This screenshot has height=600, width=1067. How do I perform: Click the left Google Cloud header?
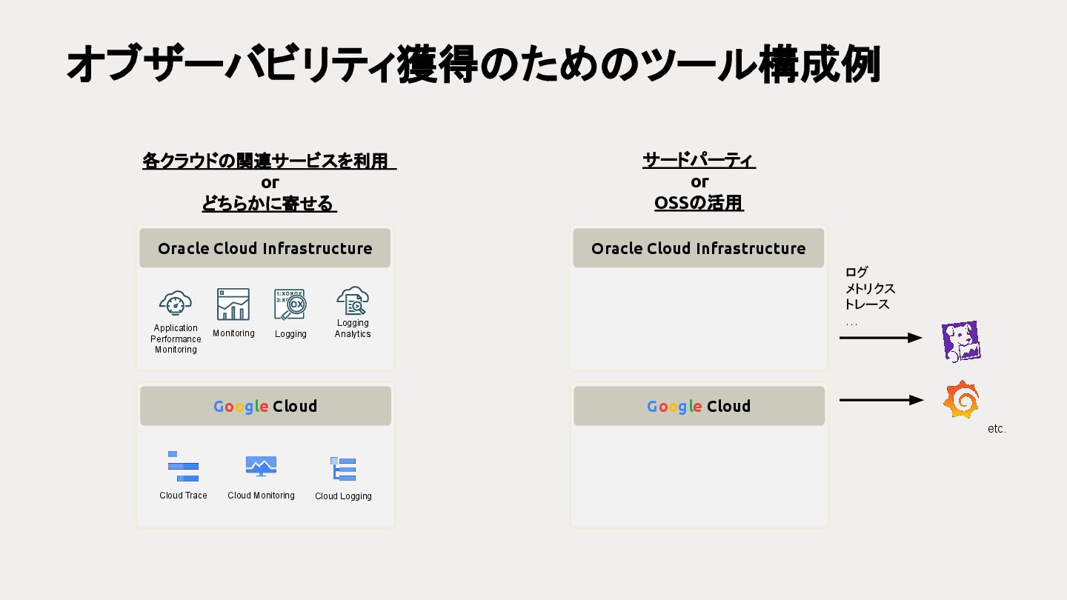click(265, 406)
